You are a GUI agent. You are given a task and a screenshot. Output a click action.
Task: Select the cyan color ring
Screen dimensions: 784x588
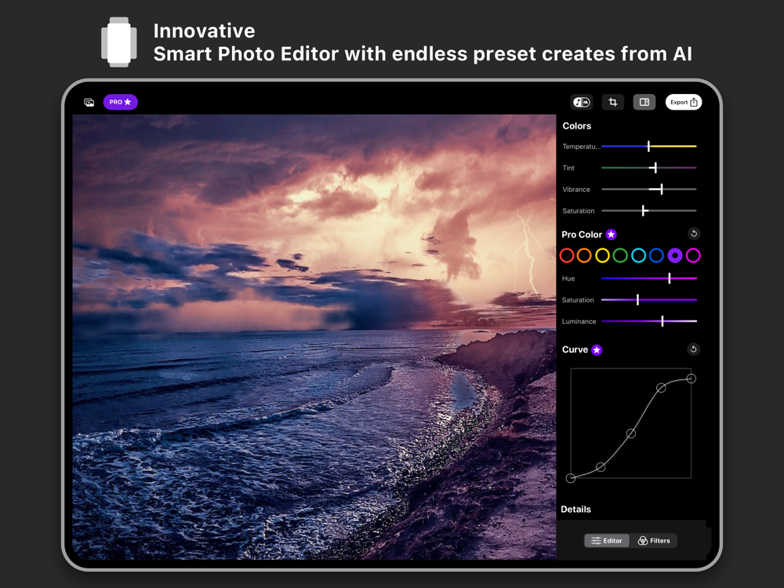(x=638, y=256)
